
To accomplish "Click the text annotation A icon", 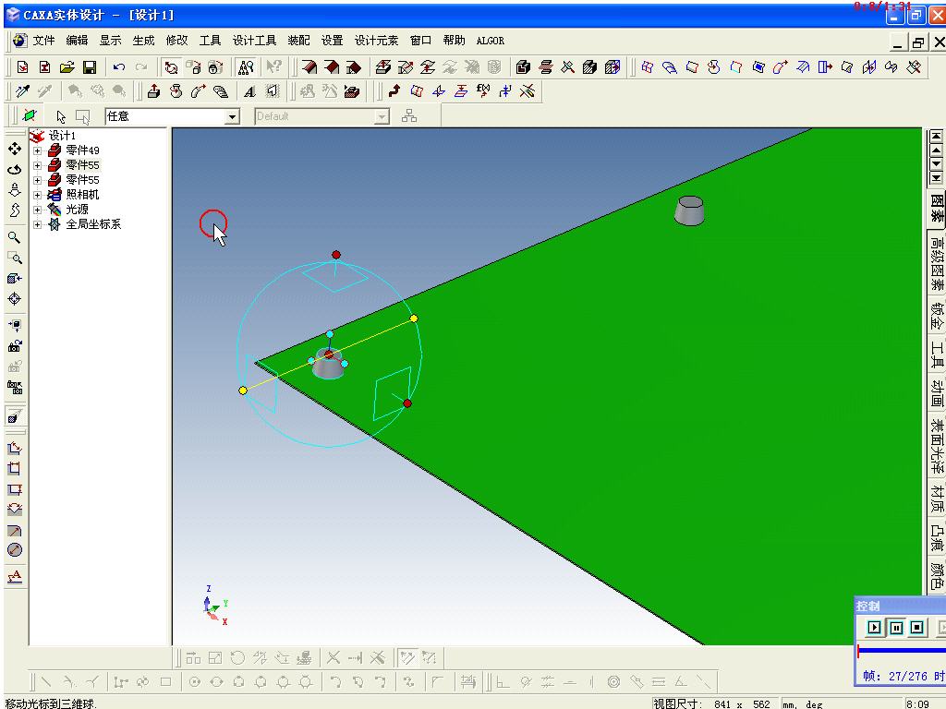I will pyautogui.click(x=15, y=577).
